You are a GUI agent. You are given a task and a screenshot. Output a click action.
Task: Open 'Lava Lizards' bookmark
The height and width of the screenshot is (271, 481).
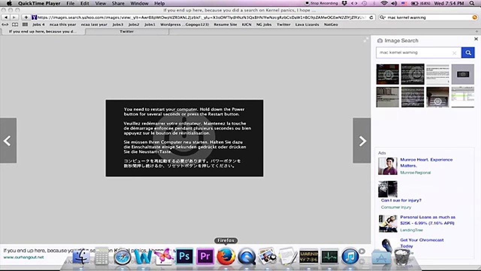[x=307, y=24]
